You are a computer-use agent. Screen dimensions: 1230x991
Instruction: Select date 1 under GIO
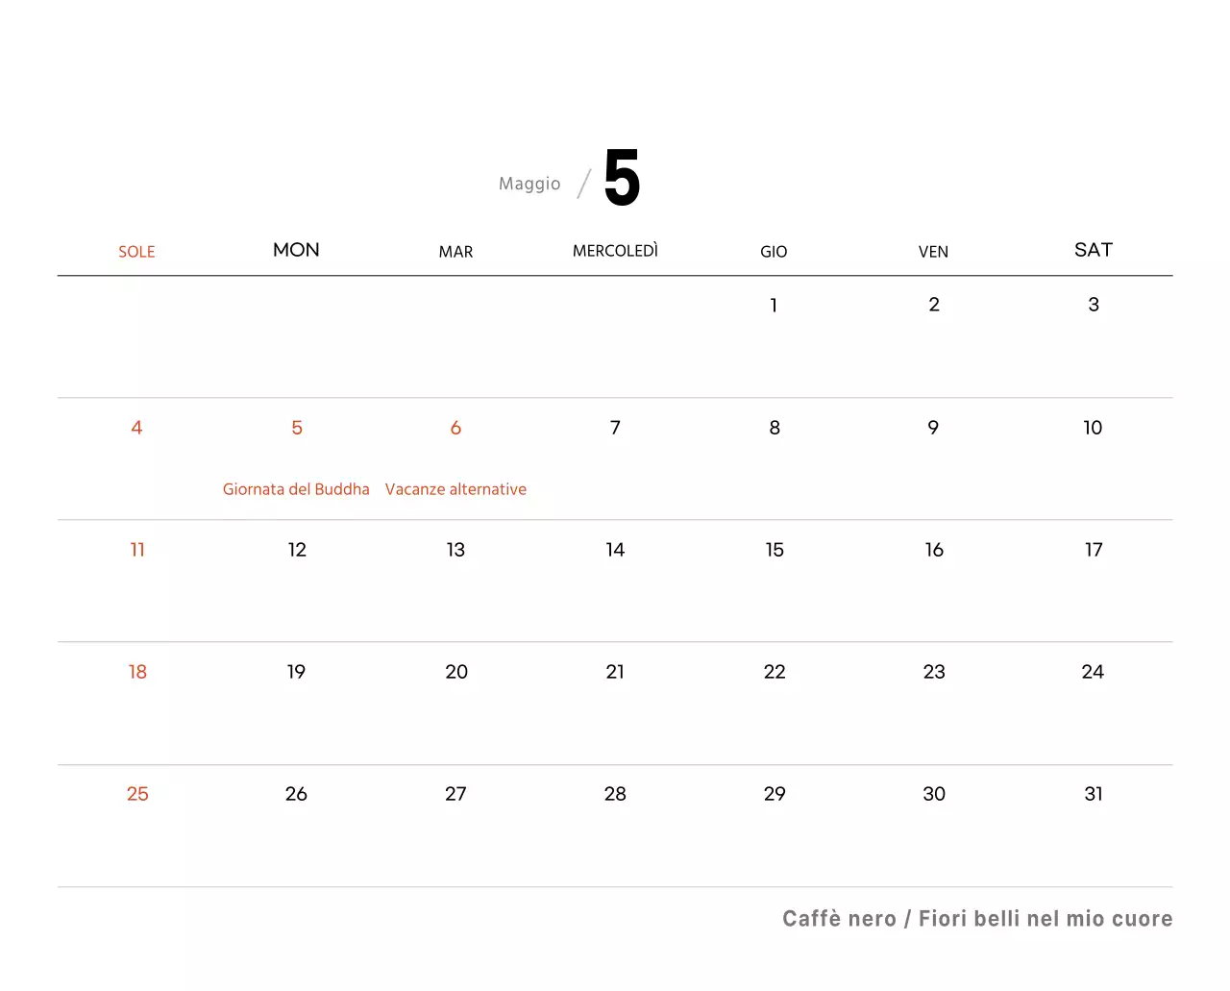774,305
